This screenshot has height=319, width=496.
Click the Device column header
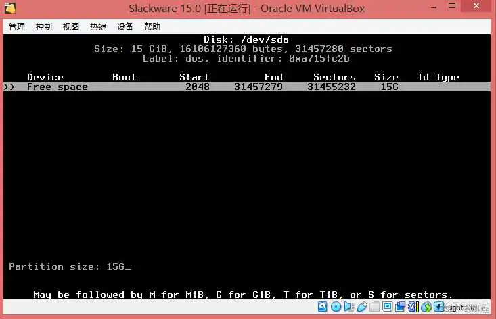pyautogui.click(x=45, y=77)
